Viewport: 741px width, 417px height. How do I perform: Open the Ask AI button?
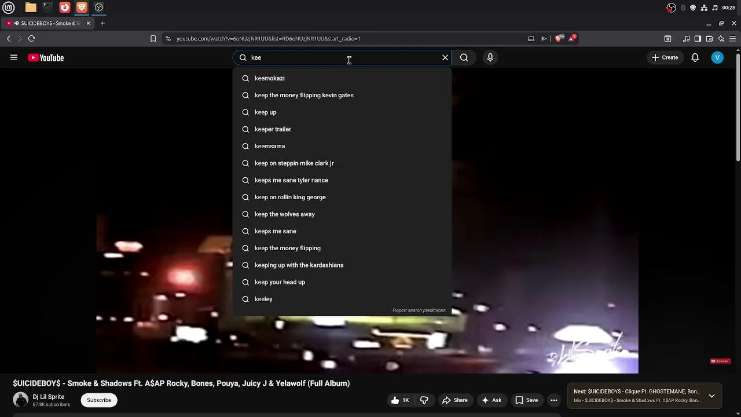click(x=491, y=400)
